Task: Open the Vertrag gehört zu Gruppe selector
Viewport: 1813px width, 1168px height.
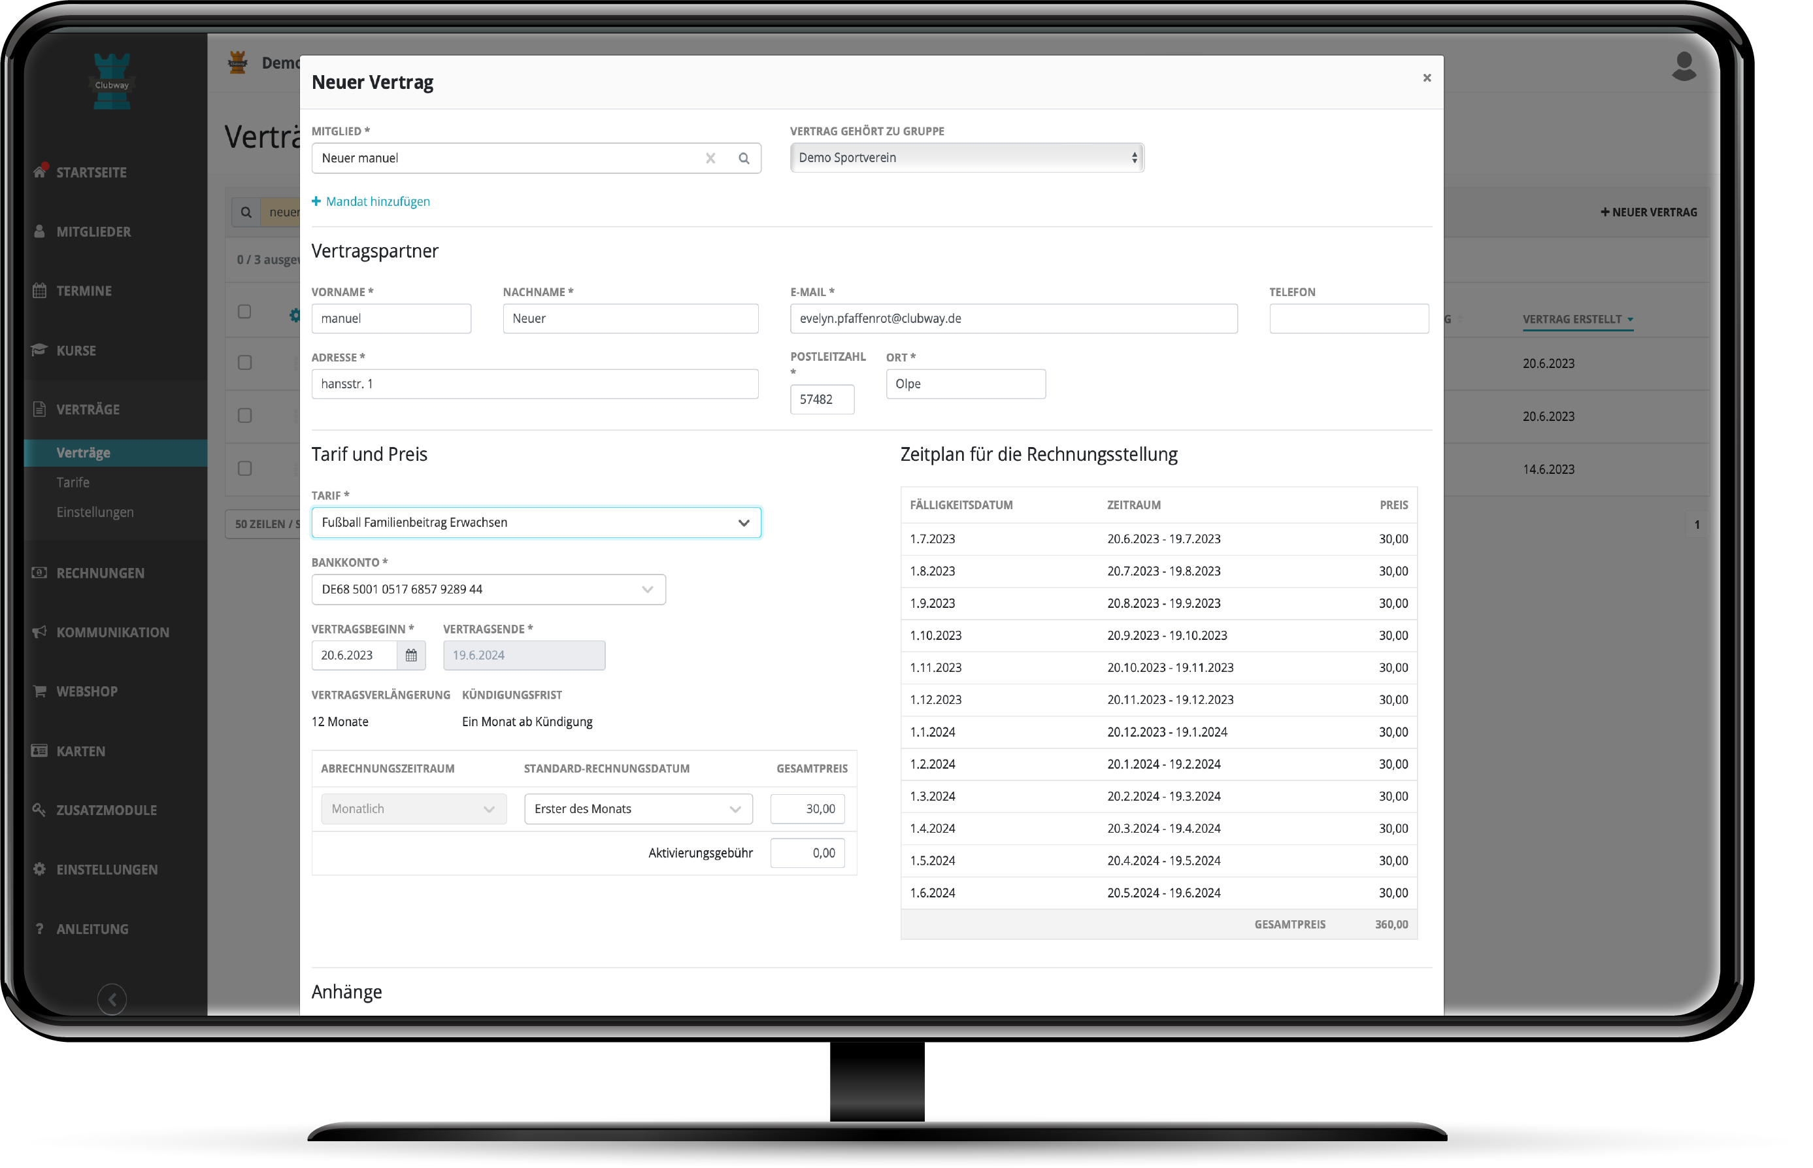Action: pyautogui.click(x=966, y=158)
